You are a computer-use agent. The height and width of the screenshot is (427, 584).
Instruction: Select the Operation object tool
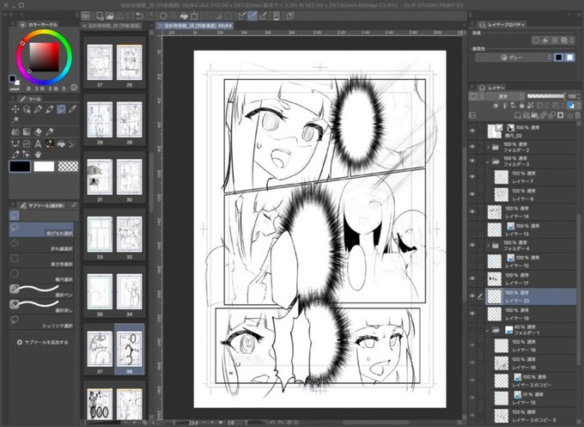click(x=27, y=109)
